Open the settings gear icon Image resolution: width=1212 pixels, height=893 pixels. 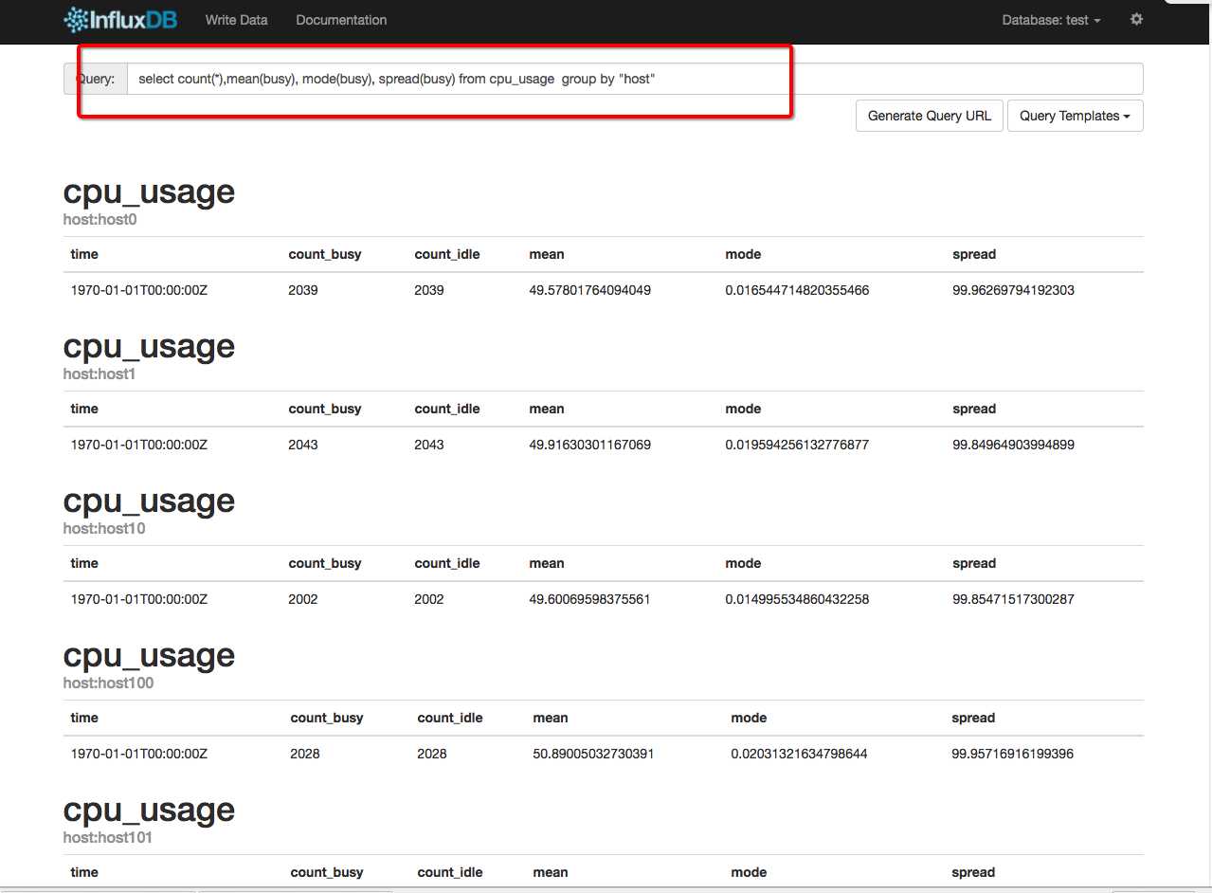pos(1136,19)
